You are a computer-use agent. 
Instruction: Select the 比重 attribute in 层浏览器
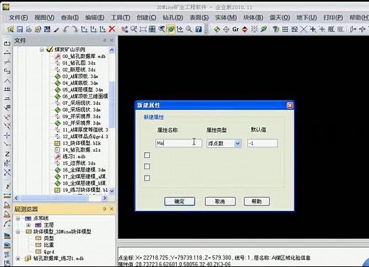coord(49,245)
